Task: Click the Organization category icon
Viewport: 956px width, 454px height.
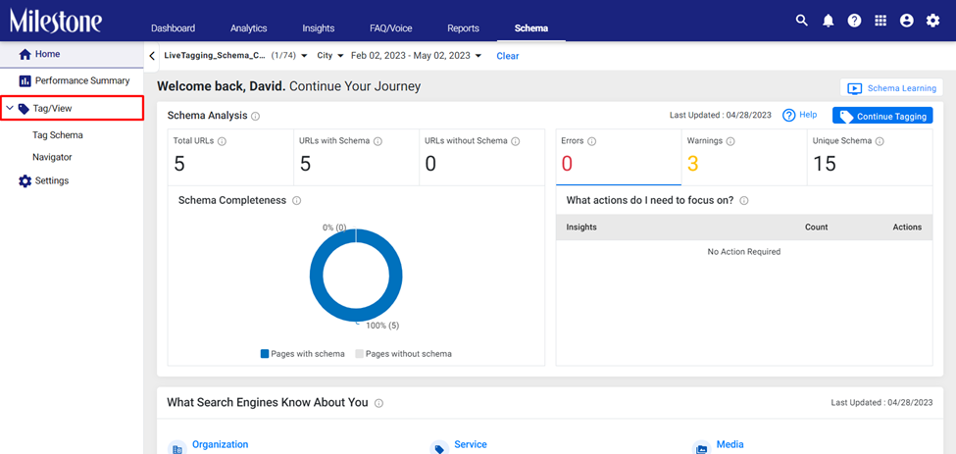Action: [x=177, y=448]
